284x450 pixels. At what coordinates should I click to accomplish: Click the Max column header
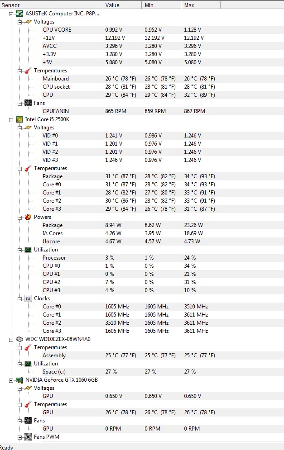tap(200, 5)
